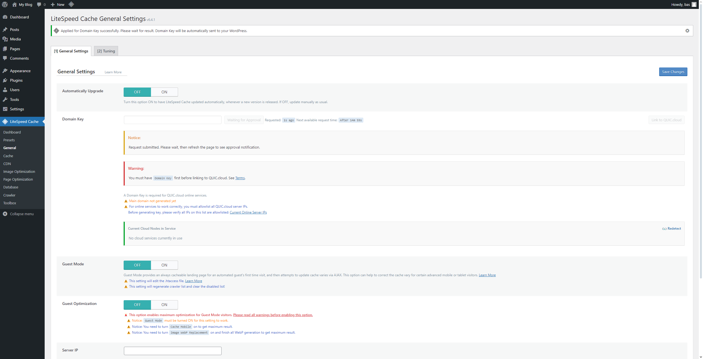The image size is (703, 359).
Task: Enable Guest Optimization ON toggle
Action: (164, 305)
